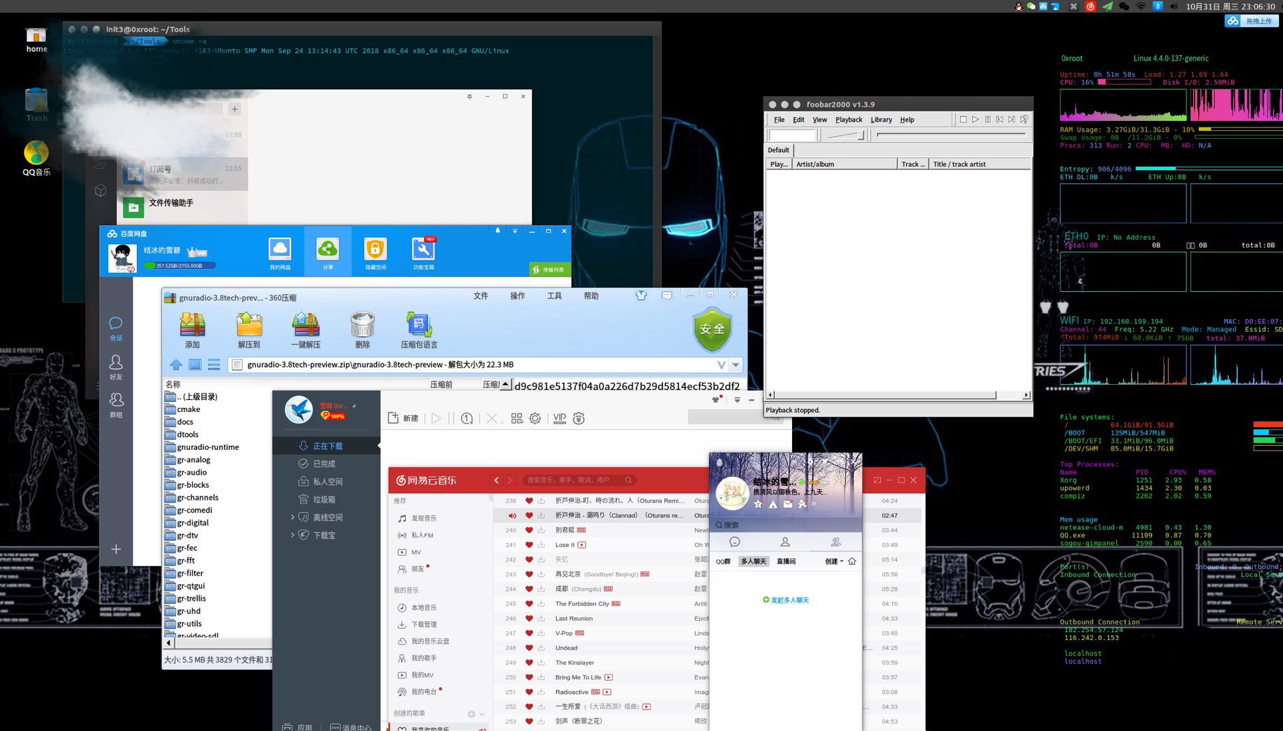The image size is (1283, 731).
Task: Toggle heart on Lose It track
Action: [529, 545]
